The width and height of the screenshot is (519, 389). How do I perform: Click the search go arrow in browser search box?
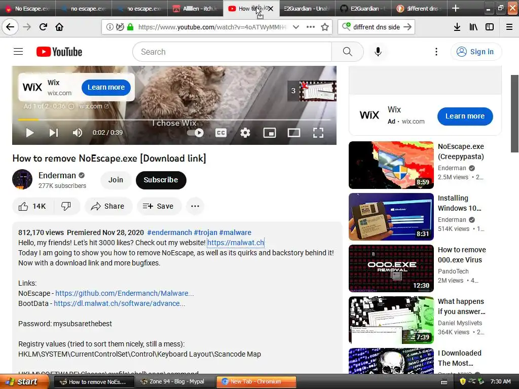point(407,27)
